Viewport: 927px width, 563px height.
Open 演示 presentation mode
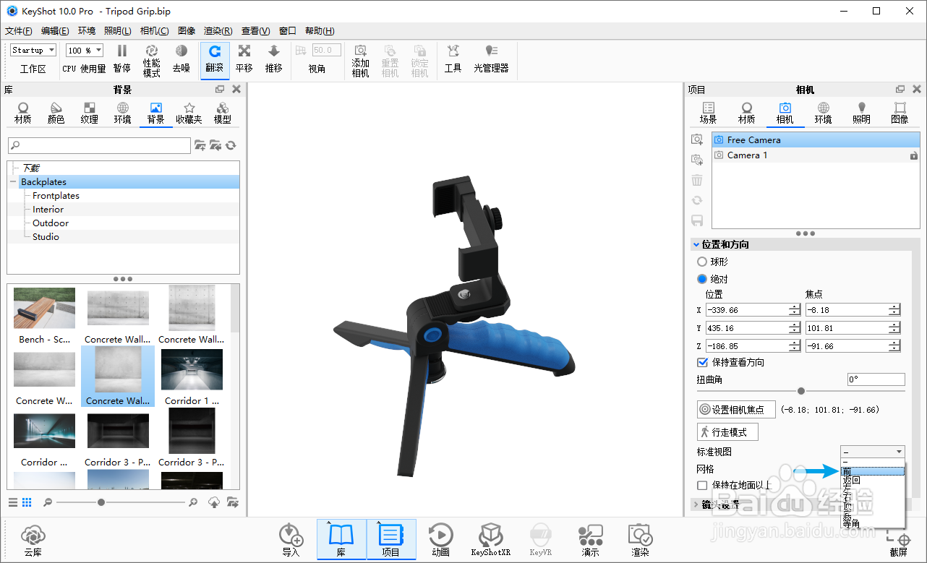pos(591,540)
